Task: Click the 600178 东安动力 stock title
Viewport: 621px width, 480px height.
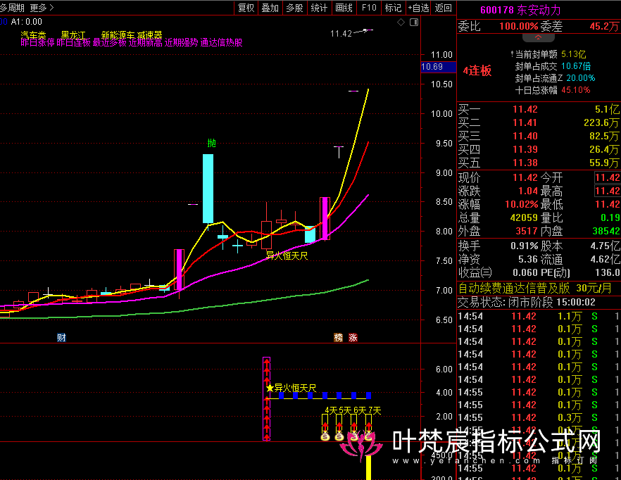Action: pos(520,10)
